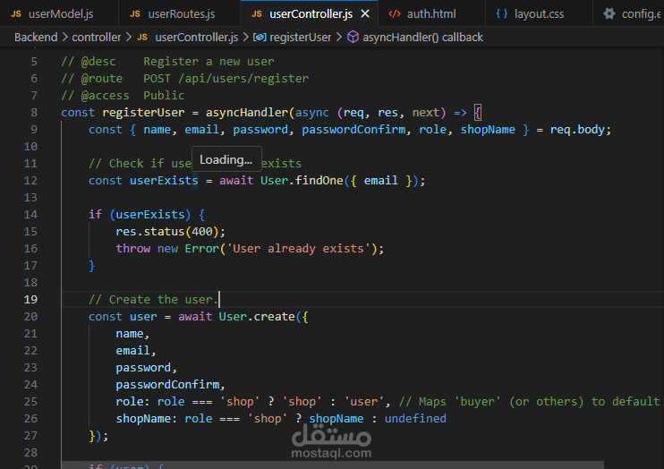Click the variable symbol icon before registerUser
The width and height of the screenshot is (664, 469).
pyautogui.click(x=260, y=38)
